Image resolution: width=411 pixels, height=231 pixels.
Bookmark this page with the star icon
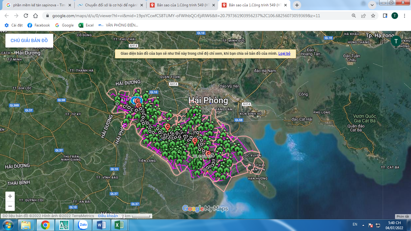373,16
